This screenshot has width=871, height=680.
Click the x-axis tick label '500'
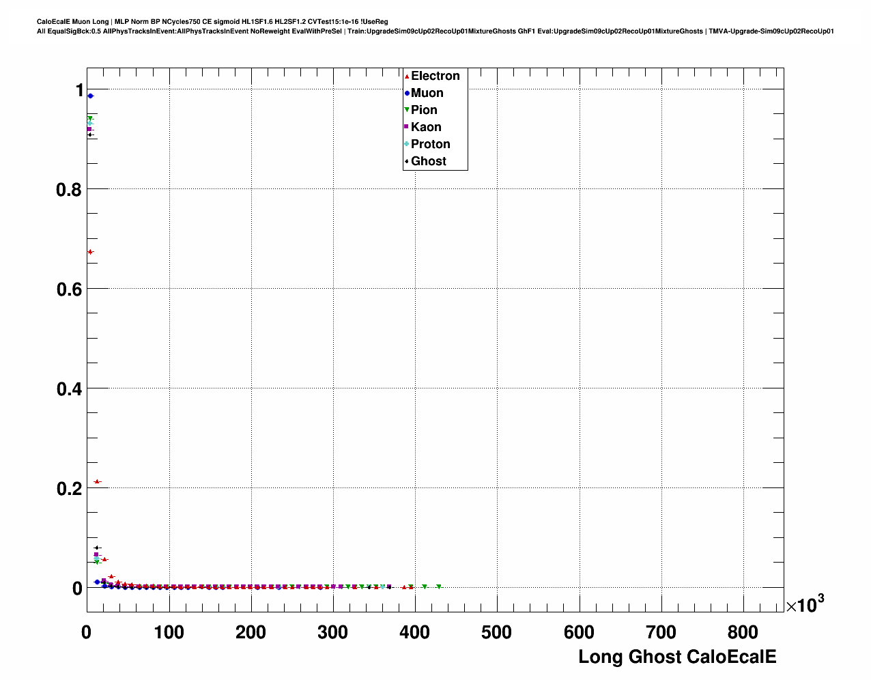[x=496, y=633]
